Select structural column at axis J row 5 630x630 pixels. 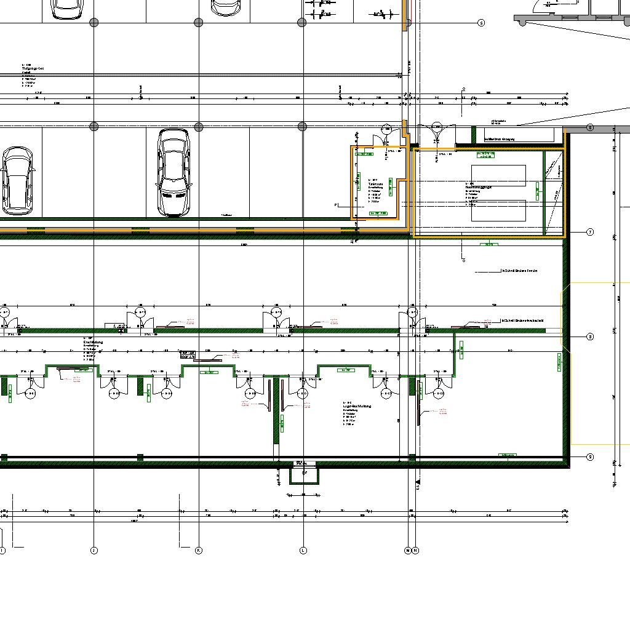coord(94,23)
